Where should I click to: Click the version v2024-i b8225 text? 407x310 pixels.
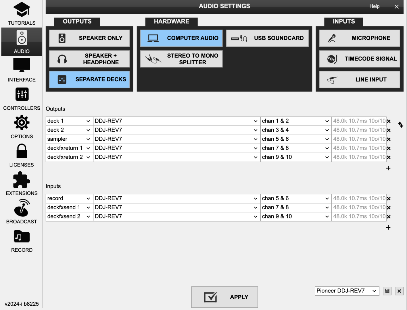(x=22, y=304)
